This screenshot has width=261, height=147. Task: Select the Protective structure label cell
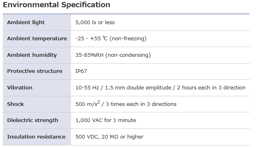pyautogui.click(x=37, y=71)
